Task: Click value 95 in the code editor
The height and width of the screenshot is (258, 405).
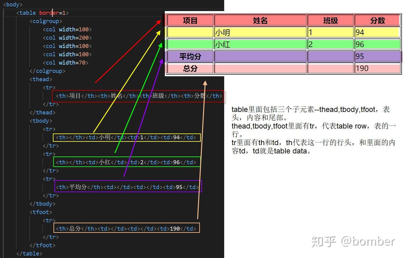Action: [x=179, y=187]
